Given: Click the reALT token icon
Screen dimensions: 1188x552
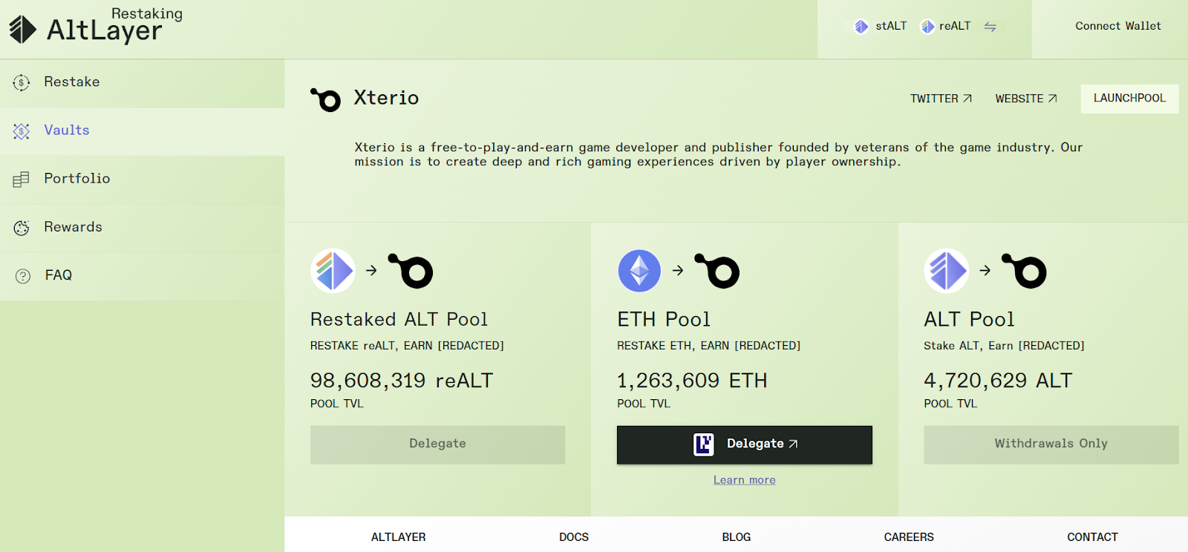Looking at the screenshot, I should click(x=927, y=27).
